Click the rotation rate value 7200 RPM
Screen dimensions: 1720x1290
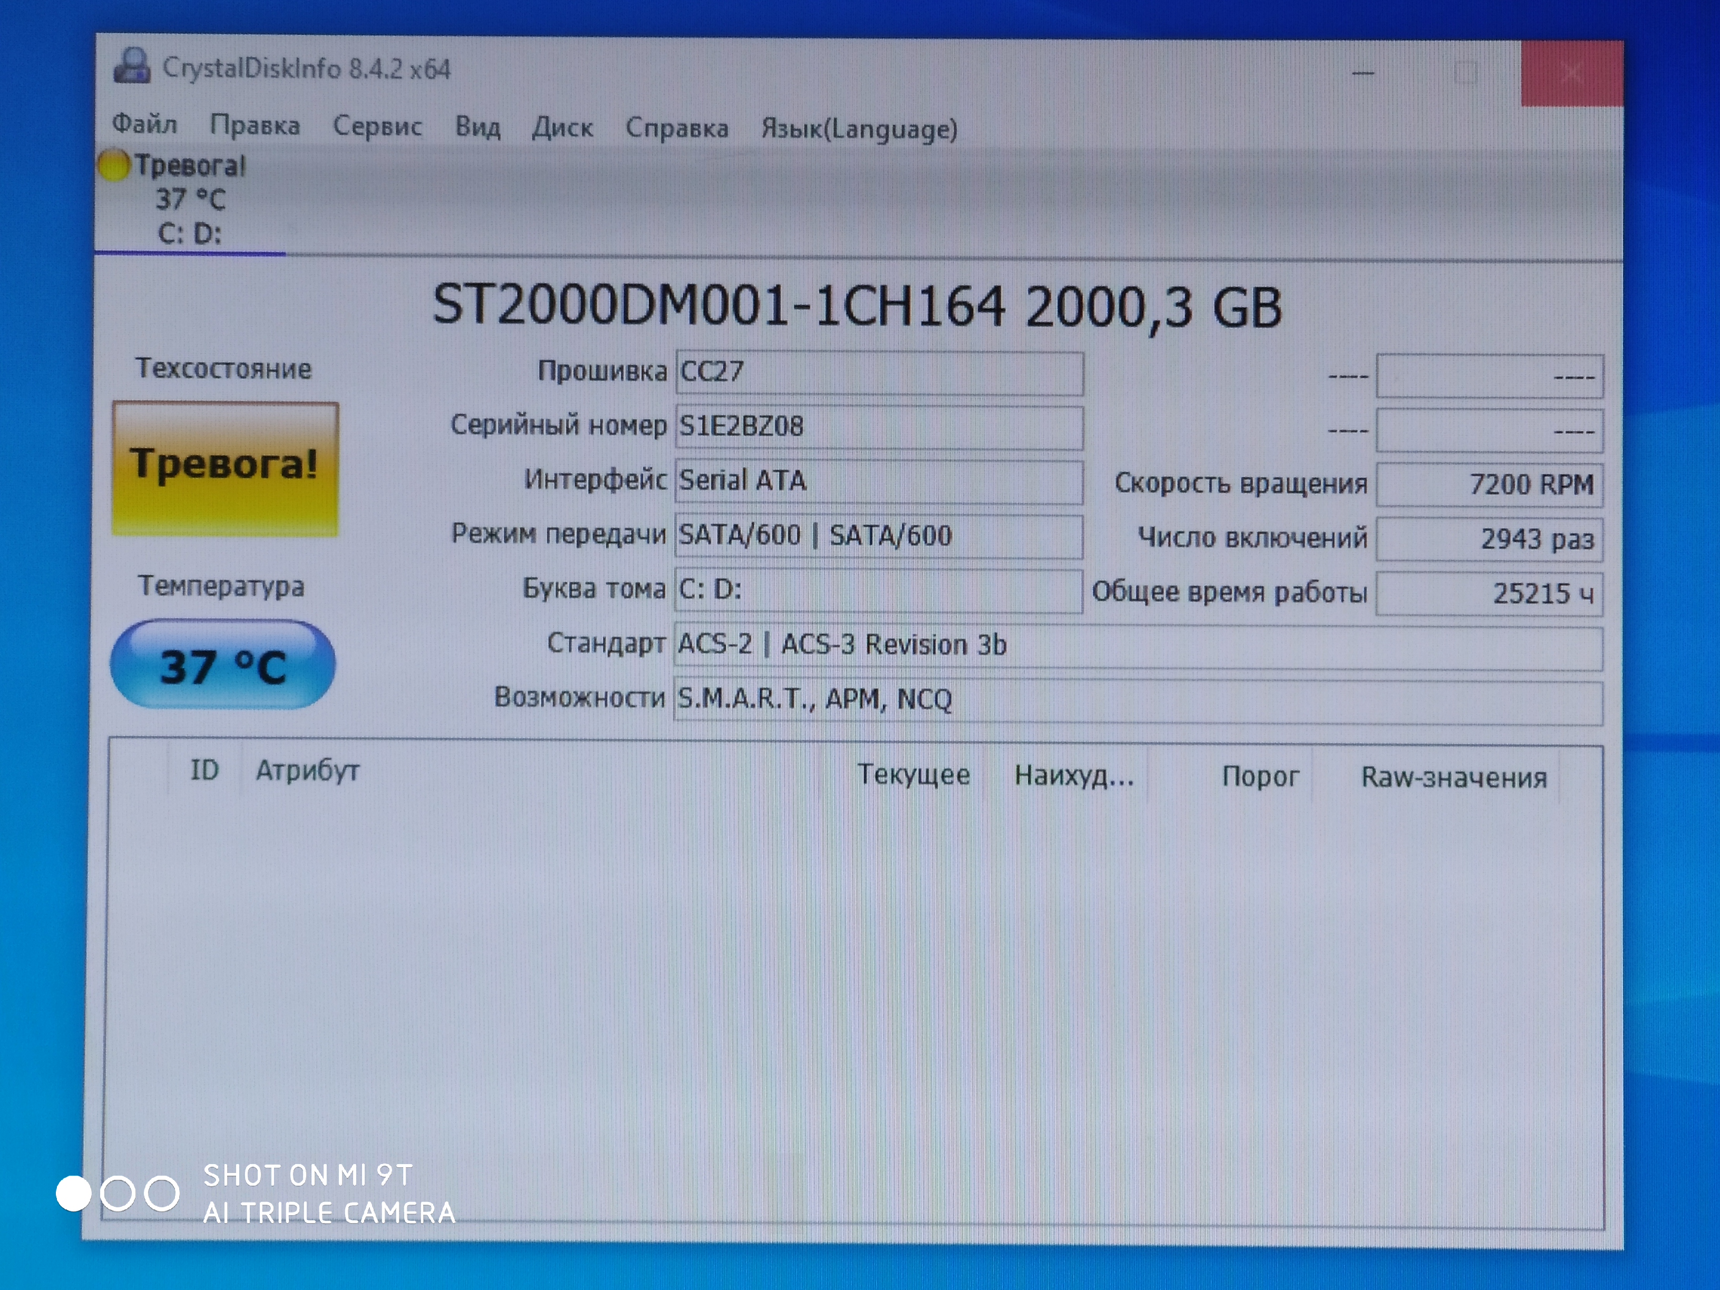1490,484
